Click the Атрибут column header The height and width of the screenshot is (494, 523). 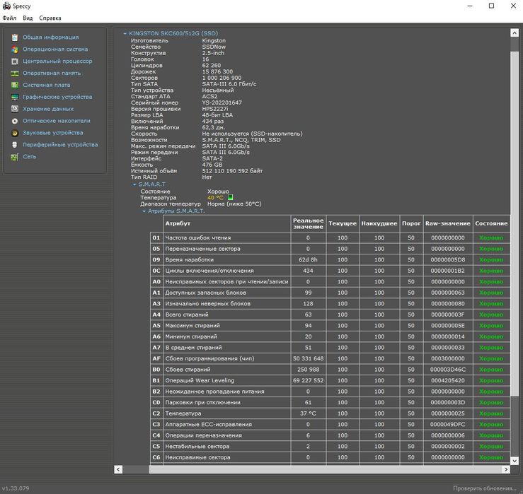226,223
